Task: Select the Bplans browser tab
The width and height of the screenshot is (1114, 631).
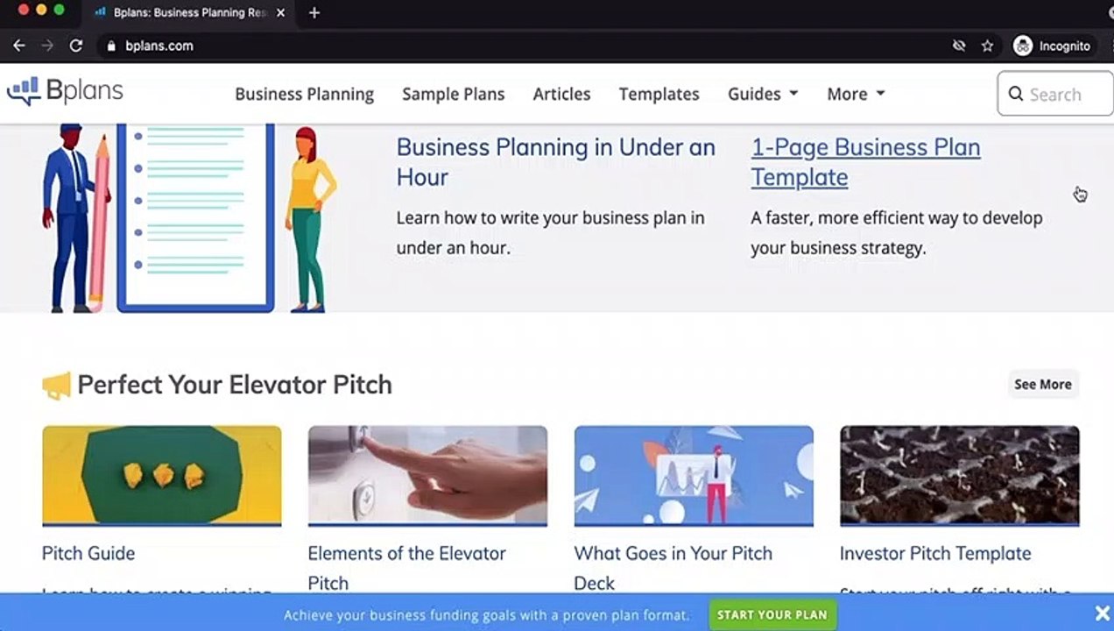Action: (188, 12)
